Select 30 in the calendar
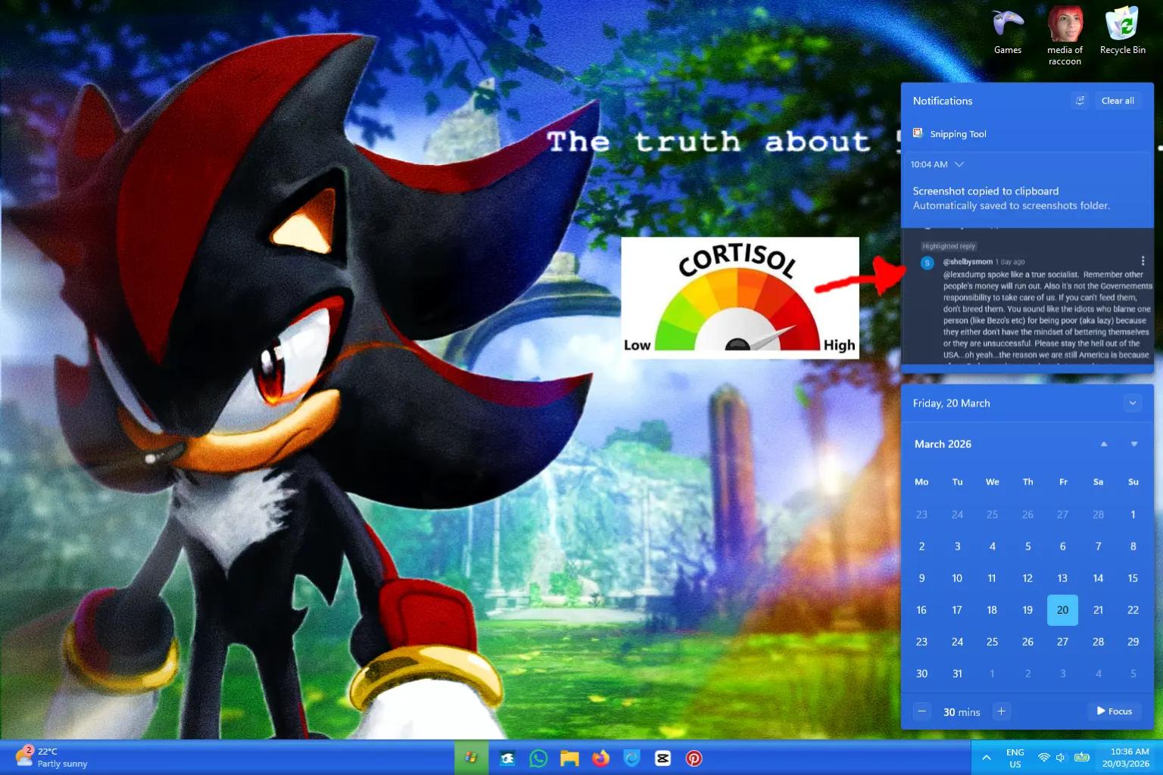The image size is (1163, 775). pos(921,674)
